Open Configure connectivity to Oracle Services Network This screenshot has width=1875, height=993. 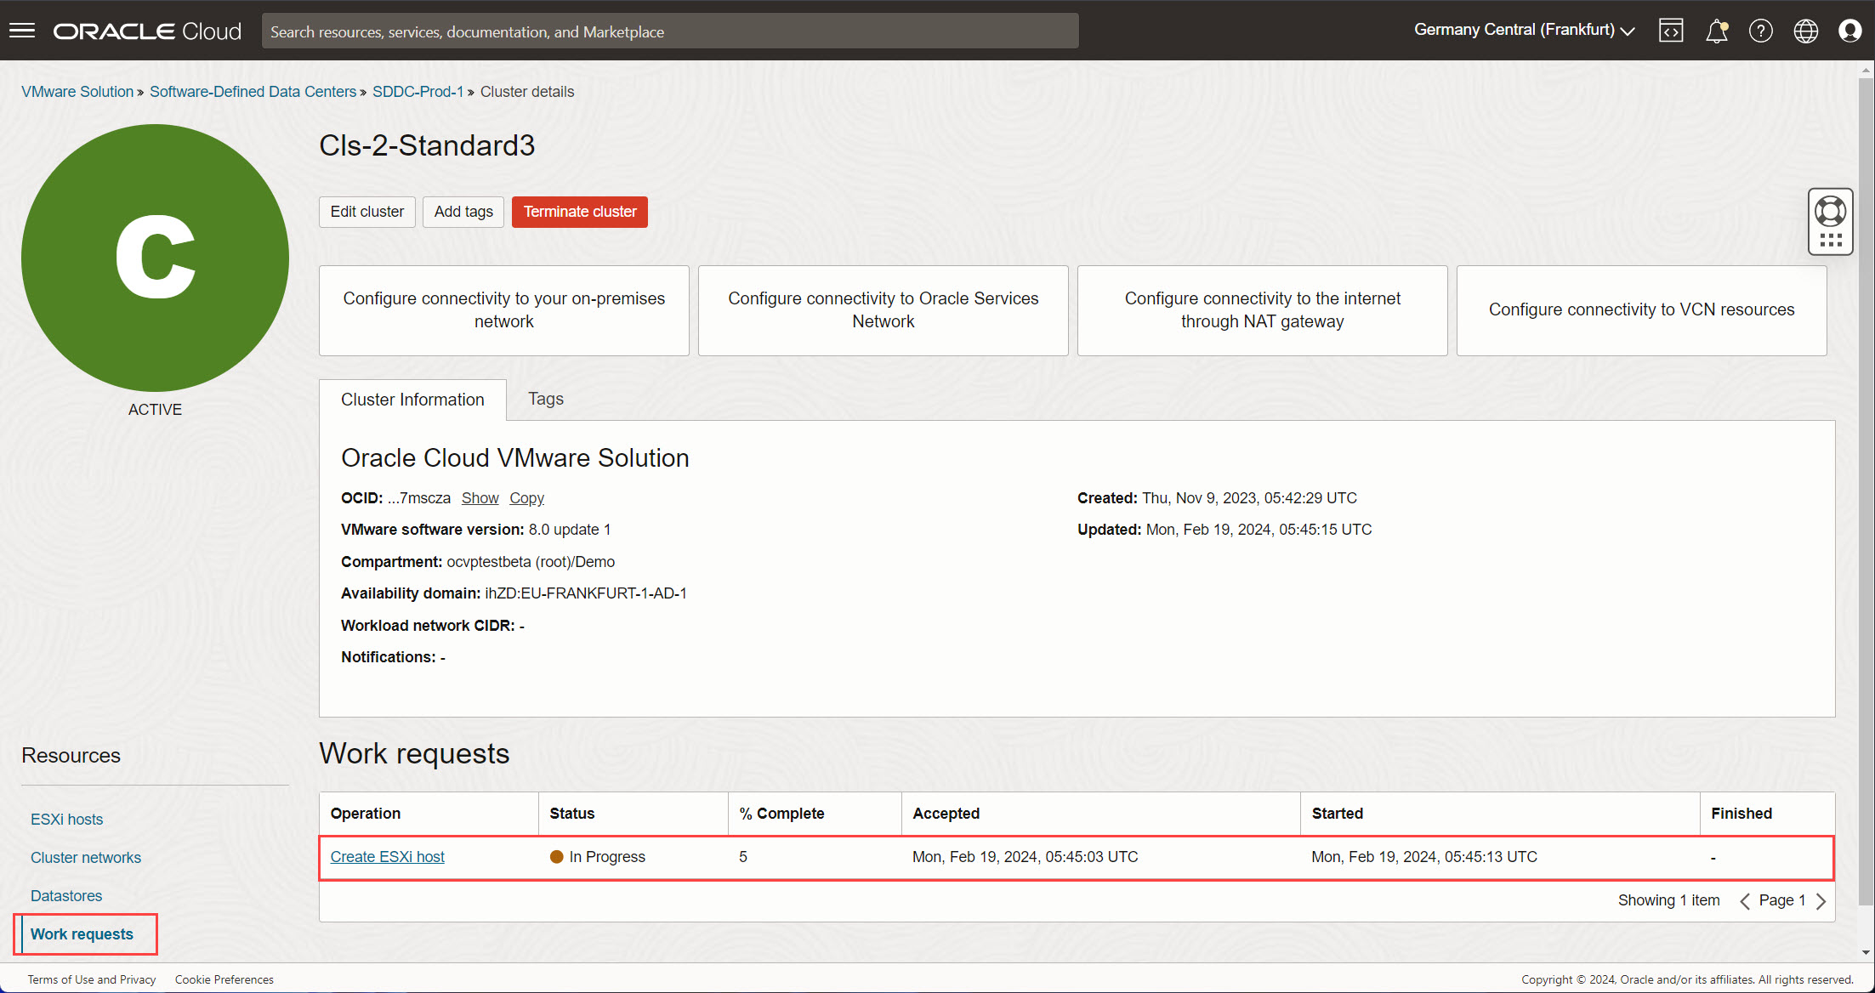884,310
